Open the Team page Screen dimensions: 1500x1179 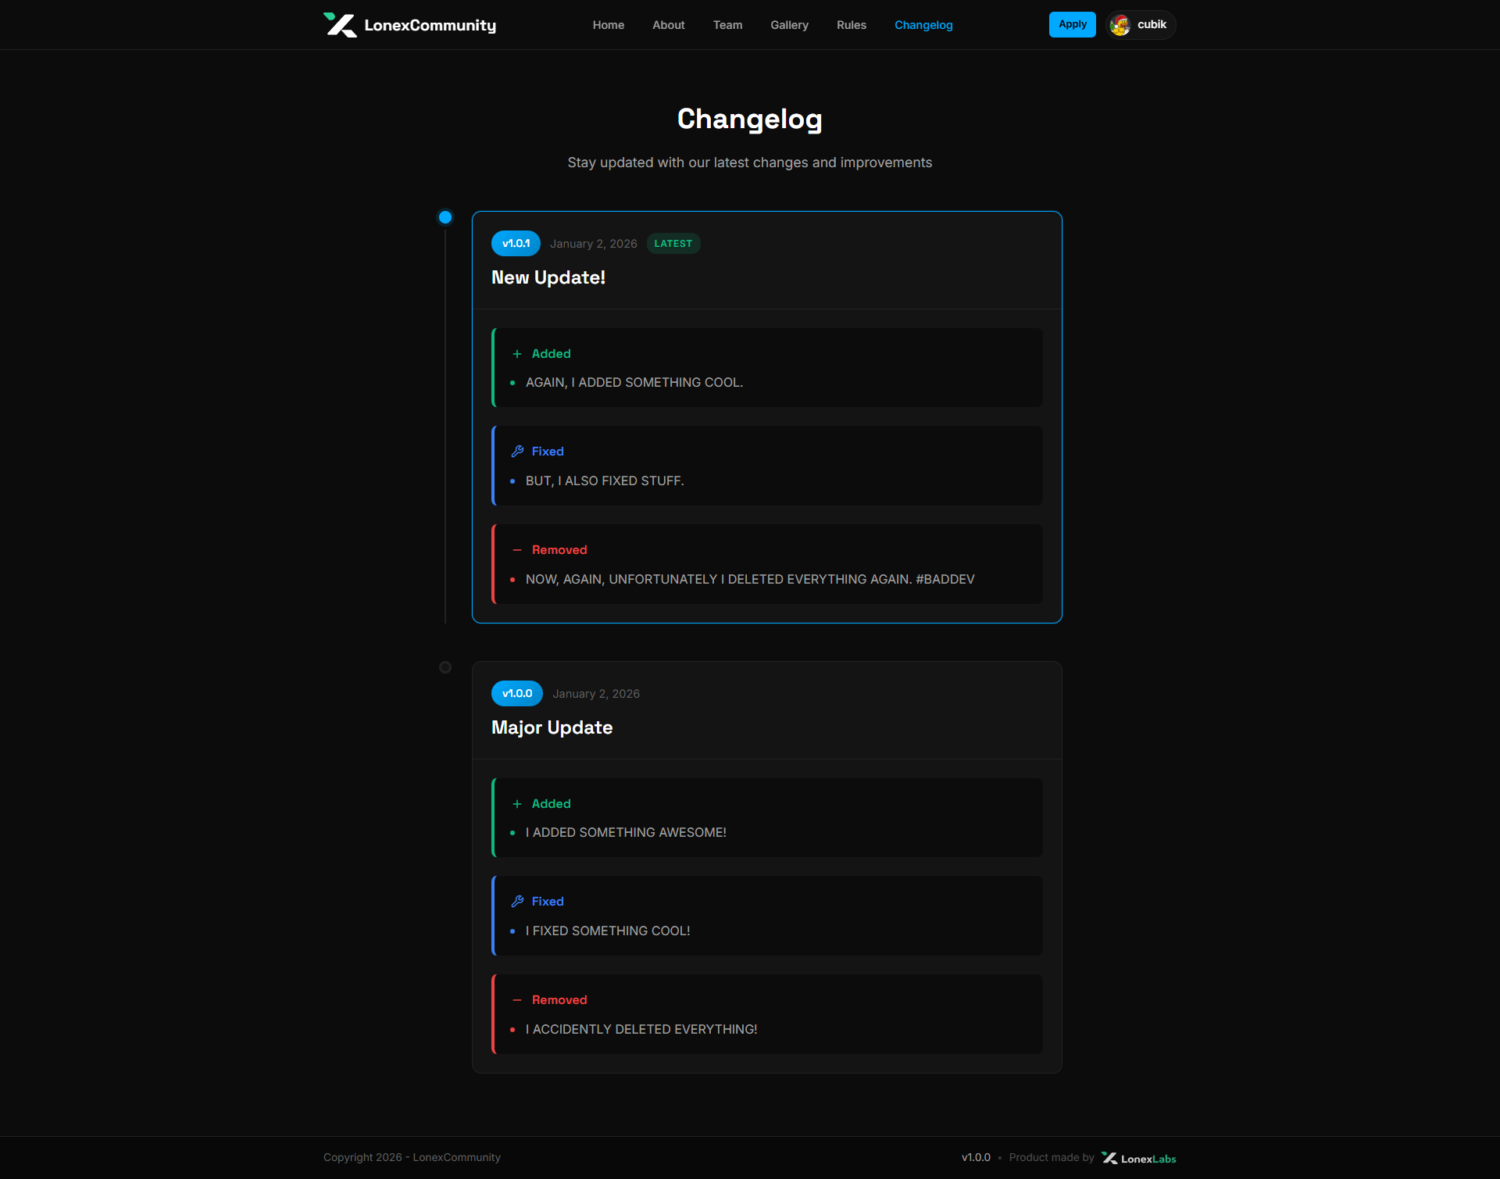tap(727, 25)
